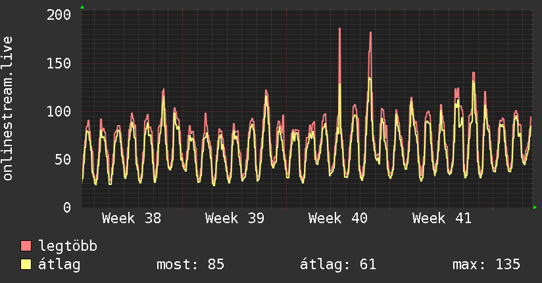
Task: Click the 150 value on the y-axis
Action: 59,63
